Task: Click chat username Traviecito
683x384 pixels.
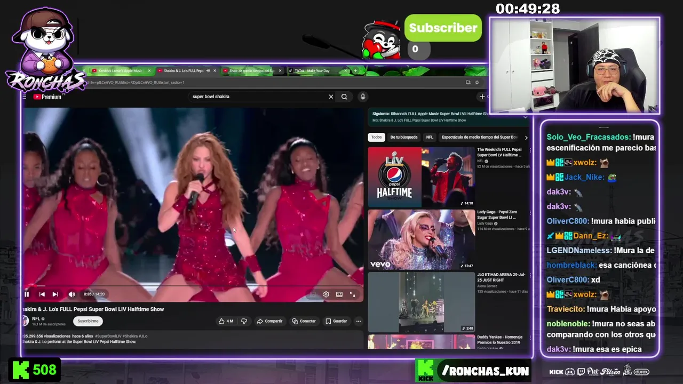Action: point(565,309)
